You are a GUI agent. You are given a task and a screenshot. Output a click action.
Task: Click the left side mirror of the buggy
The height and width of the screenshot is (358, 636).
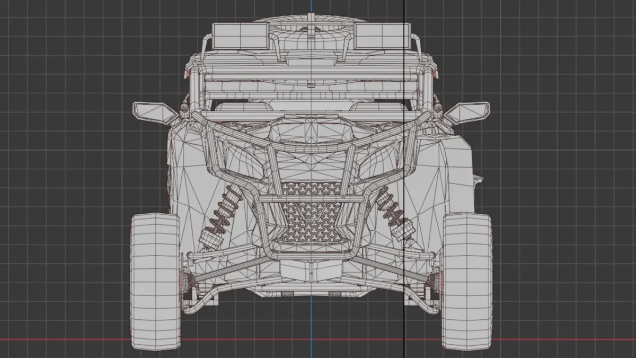click(154, 112)
